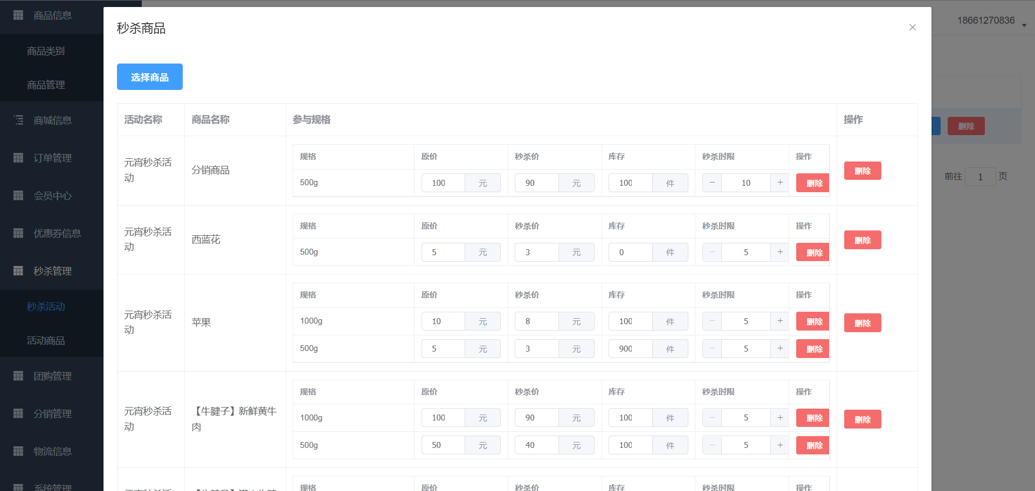The height and width of the screenshot is (491, 1035).
Task: Open 订单管理 in the sidebar
Action: pyautogui.click(x=52, y=158)
